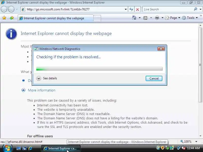Open the Feeds dropdown arrow

[151, 18]
